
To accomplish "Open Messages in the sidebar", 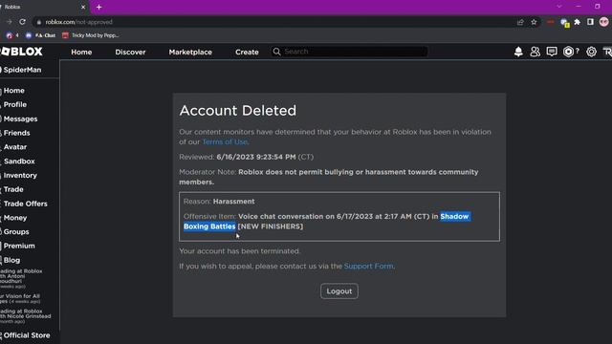I will [x=20, y=118].
